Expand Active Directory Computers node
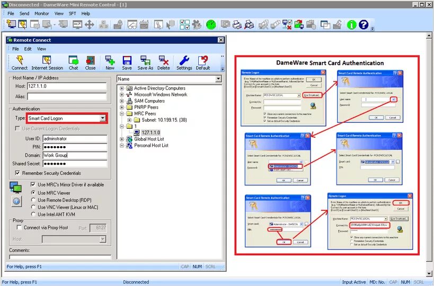The image size is (434, 286). [122, 88]
